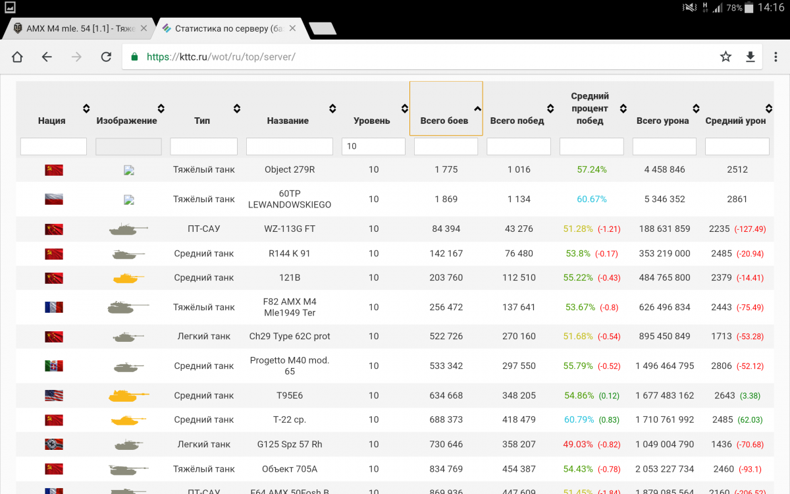Open a new browser tab
The height and width of the screenshot is (494, 790).
coord(322,28)
